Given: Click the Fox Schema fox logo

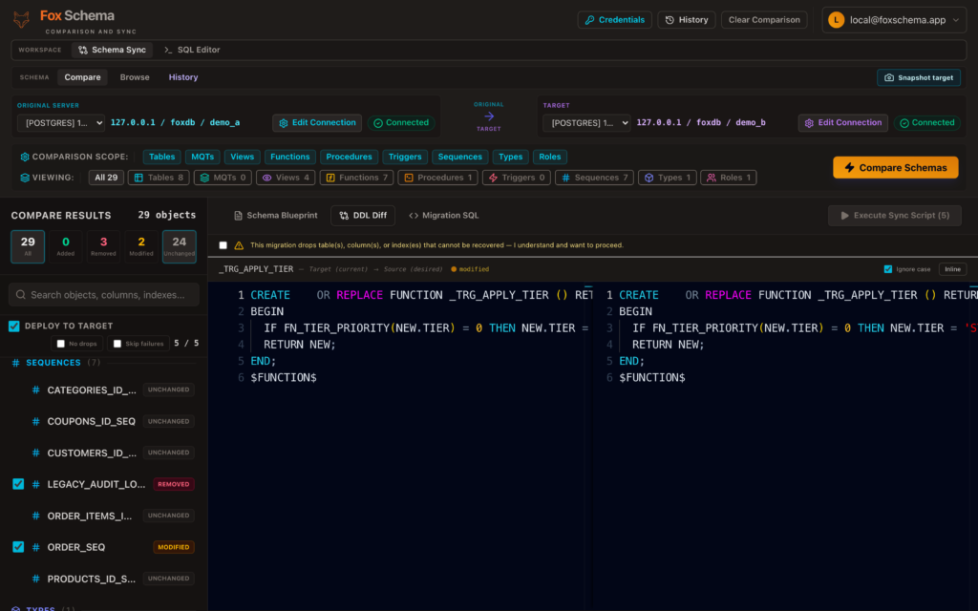Looking at the screenshot, I should click(x=21, y=20).
